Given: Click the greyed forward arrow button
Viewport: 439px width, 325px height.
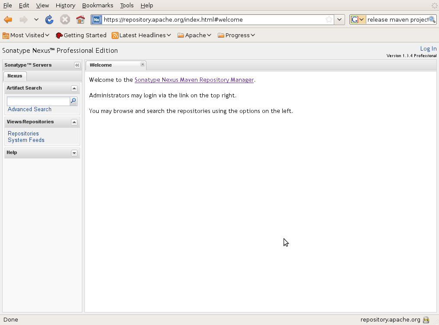Looking at the screenshot, I should click(x=23, y=19).
